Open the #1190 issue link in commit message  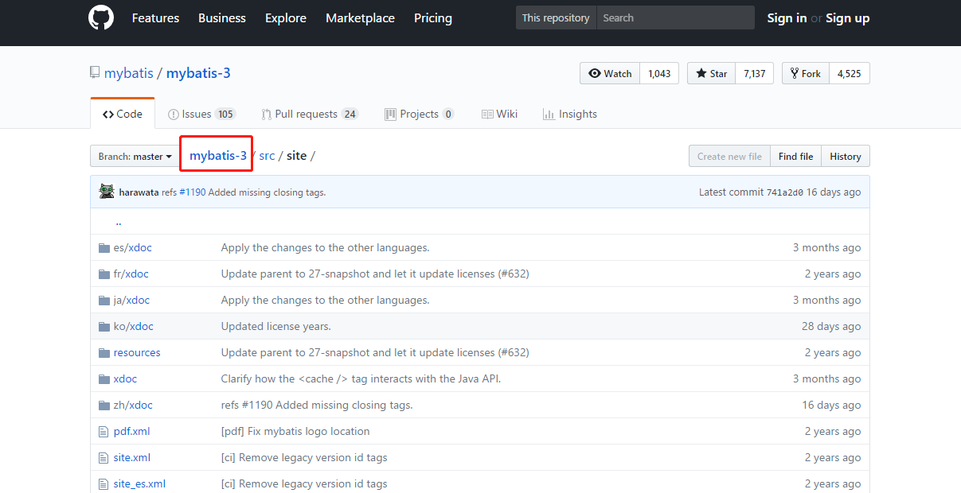pyautogui.click(x=192, y=192)
